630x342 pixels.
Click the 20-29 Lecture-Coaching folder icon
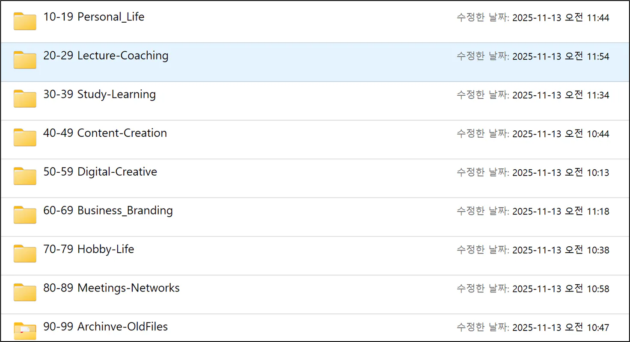click(25, 60)
